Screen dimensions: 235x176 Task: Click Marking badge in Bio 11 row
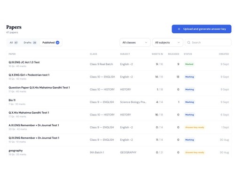tap(189, 102)
